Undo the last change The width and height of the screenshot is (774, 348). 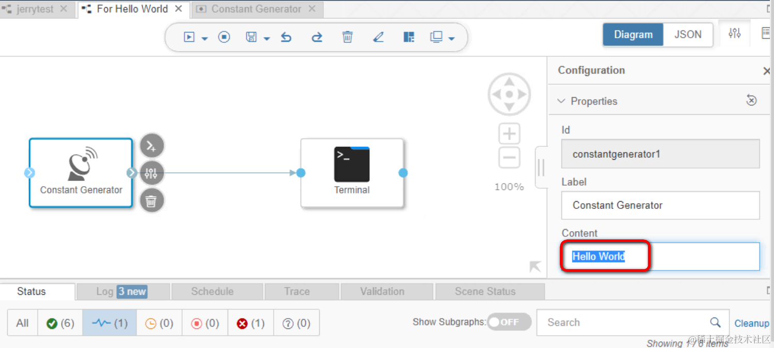tap(286, 37)
